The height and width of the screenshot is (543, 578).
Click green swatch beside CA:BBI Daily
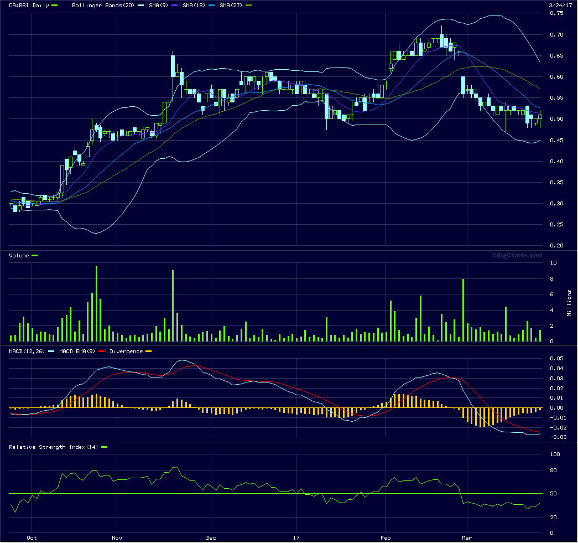click(x=54, y=6)
